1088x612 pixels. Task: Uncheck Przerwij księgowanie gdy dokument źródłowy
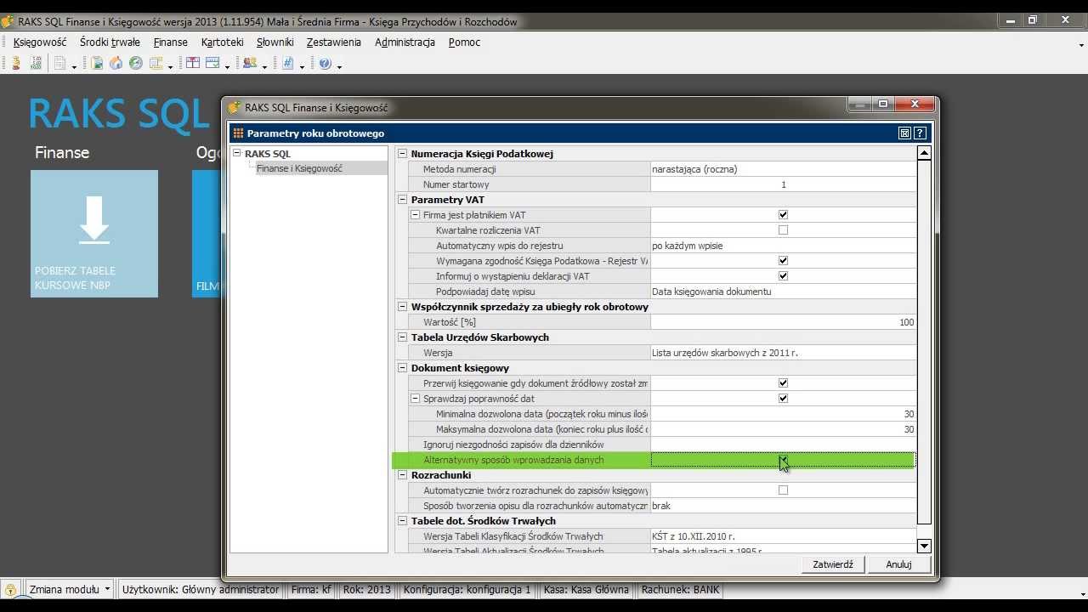783,383
